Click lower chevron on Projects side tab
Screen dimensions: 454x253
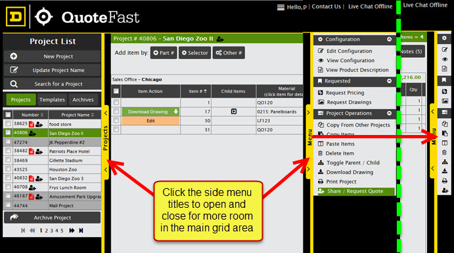click(x=106, y=170)
